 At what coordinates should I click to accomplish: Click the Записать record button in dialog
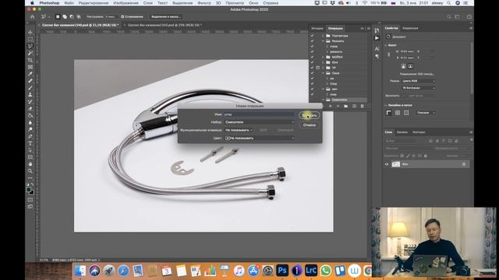310,115
